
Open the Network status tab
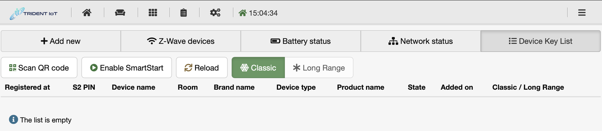point(421,41)
